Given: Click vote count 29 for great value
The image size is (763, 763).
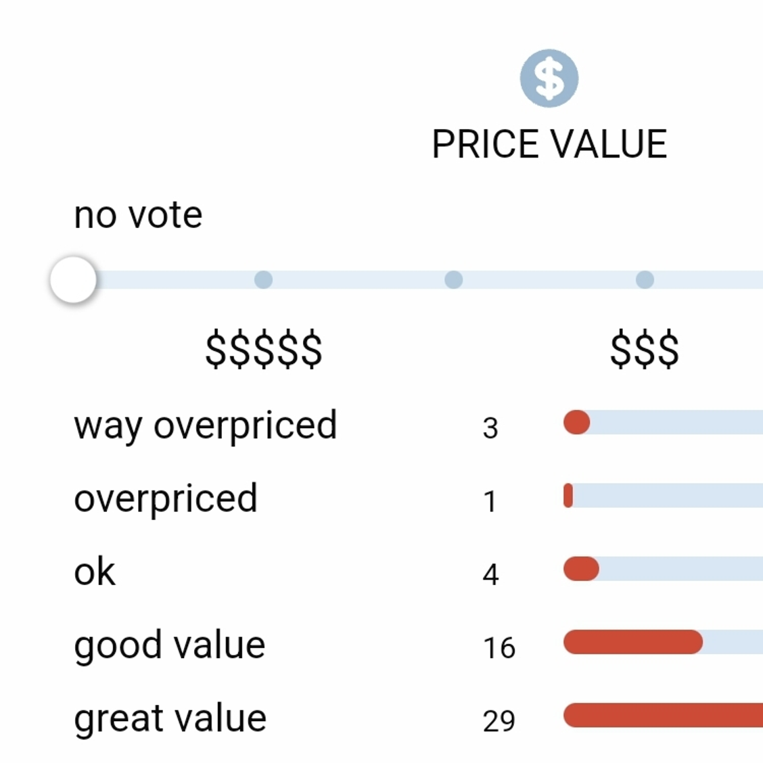Looking at the screenshot, I should [499, 721].
